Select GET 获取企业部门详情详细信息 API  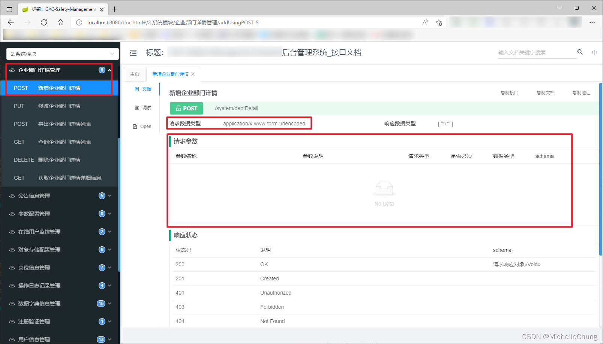tap(59, 178)
